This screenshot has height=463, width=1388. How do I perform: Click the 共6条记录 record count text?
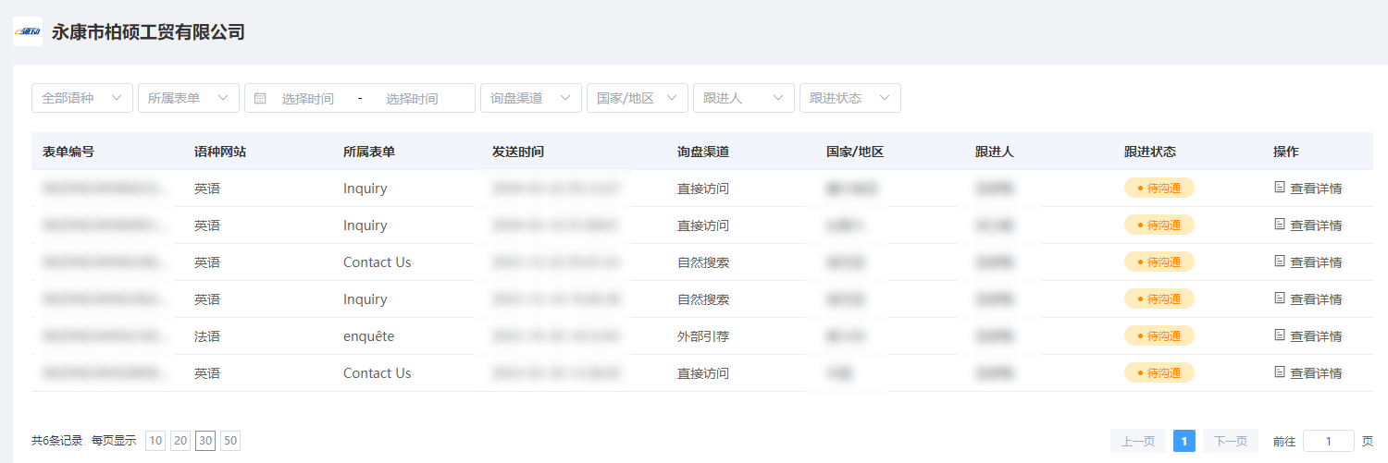click(57, 441)
